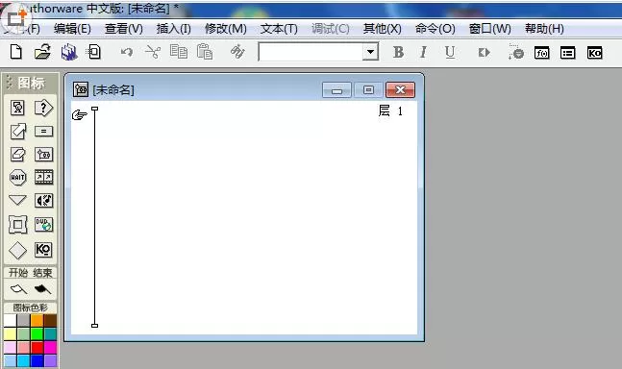Open the 编辑(E) menu
This screenshot has height=369, width=622.
click(x=72, y=29)
